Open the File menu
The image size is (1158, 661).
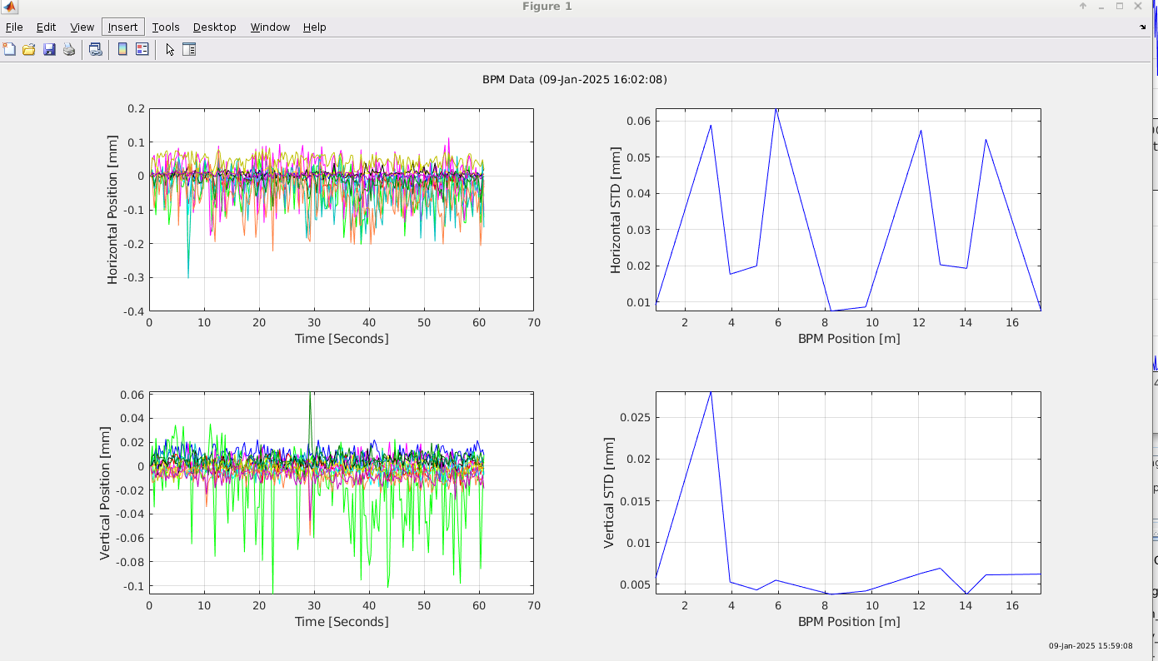pyautogui.click(x=14, y=27)
